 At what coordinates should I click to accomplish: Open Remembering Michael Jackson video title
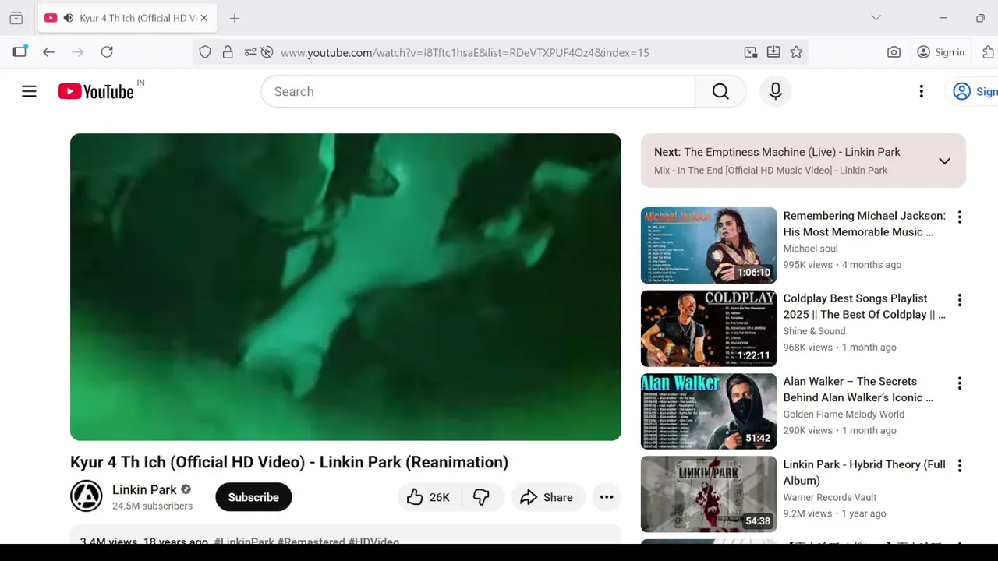864,224
